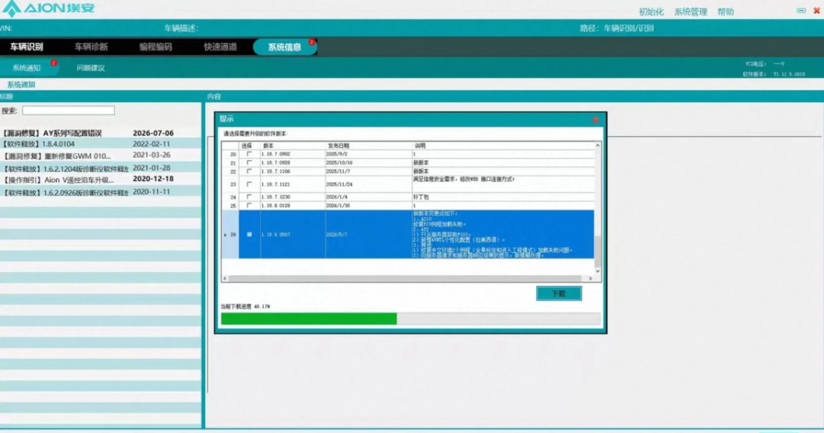The width and height of the screenshot is (824, 433).
Task: Switch to the 车辆诊断 tab
Action: [91, 47]
